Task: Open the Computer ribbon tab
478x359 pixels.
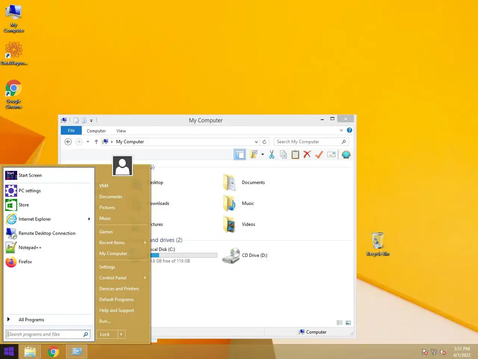Action: [x=96, y=131]
